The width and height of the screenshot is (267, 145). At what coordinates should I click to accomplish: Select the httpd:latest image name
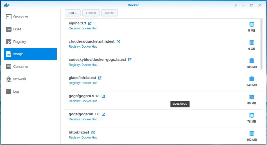79,132
